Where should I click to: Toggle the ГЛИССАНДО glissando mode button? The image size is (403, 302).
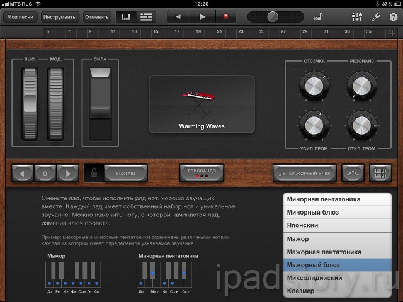tap(201, 174)
